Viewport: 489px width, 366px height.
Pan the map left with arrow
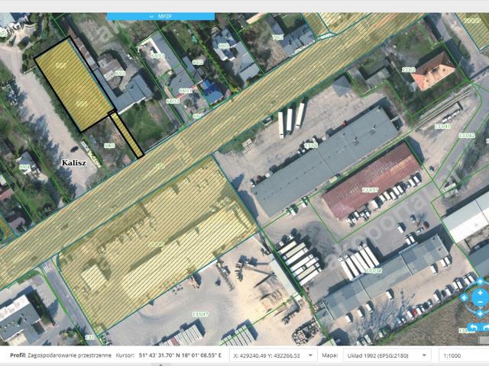[464, 298]
